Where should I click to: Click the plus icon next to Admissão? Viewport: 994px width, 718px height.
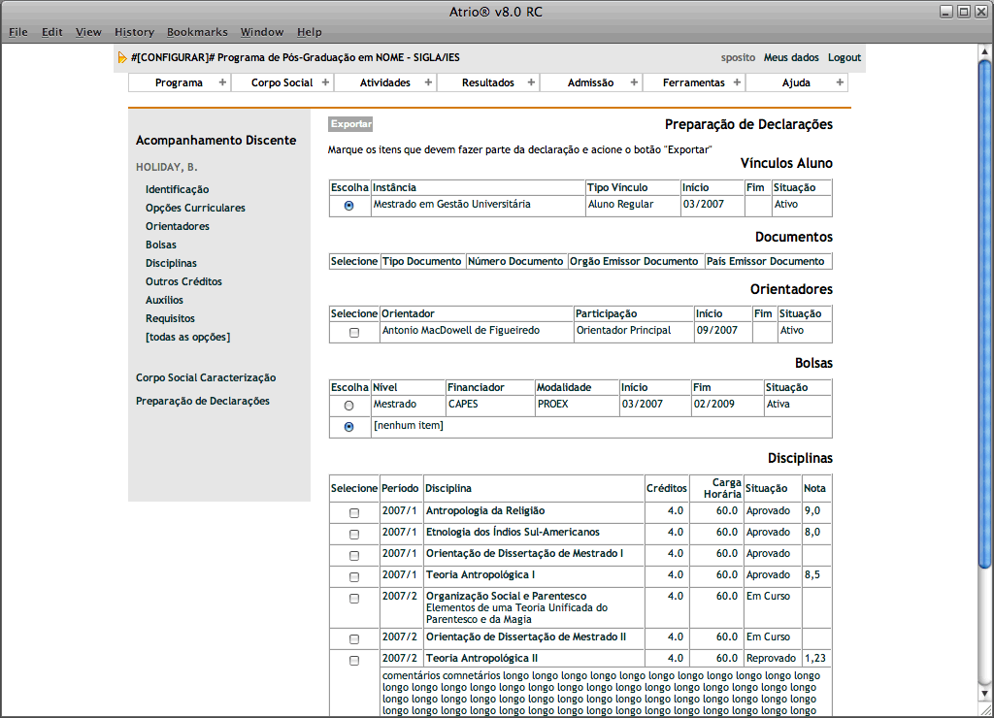click(634, 82)
